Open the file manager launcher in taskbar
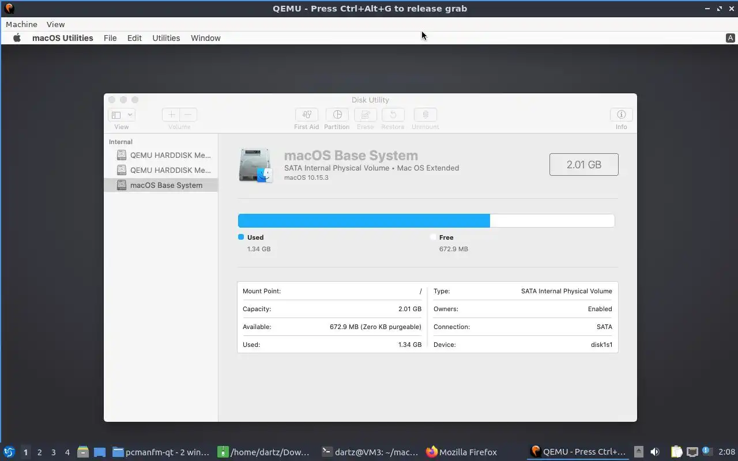This screenshot has width=738, height=461. coord(83,452)
